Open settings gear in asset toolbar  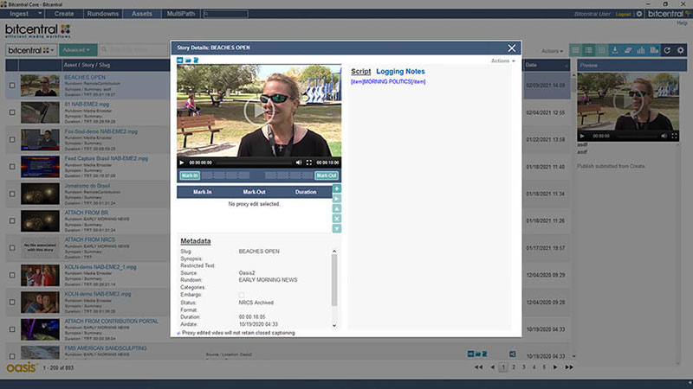pyautogui.click(x=681, y=51)
